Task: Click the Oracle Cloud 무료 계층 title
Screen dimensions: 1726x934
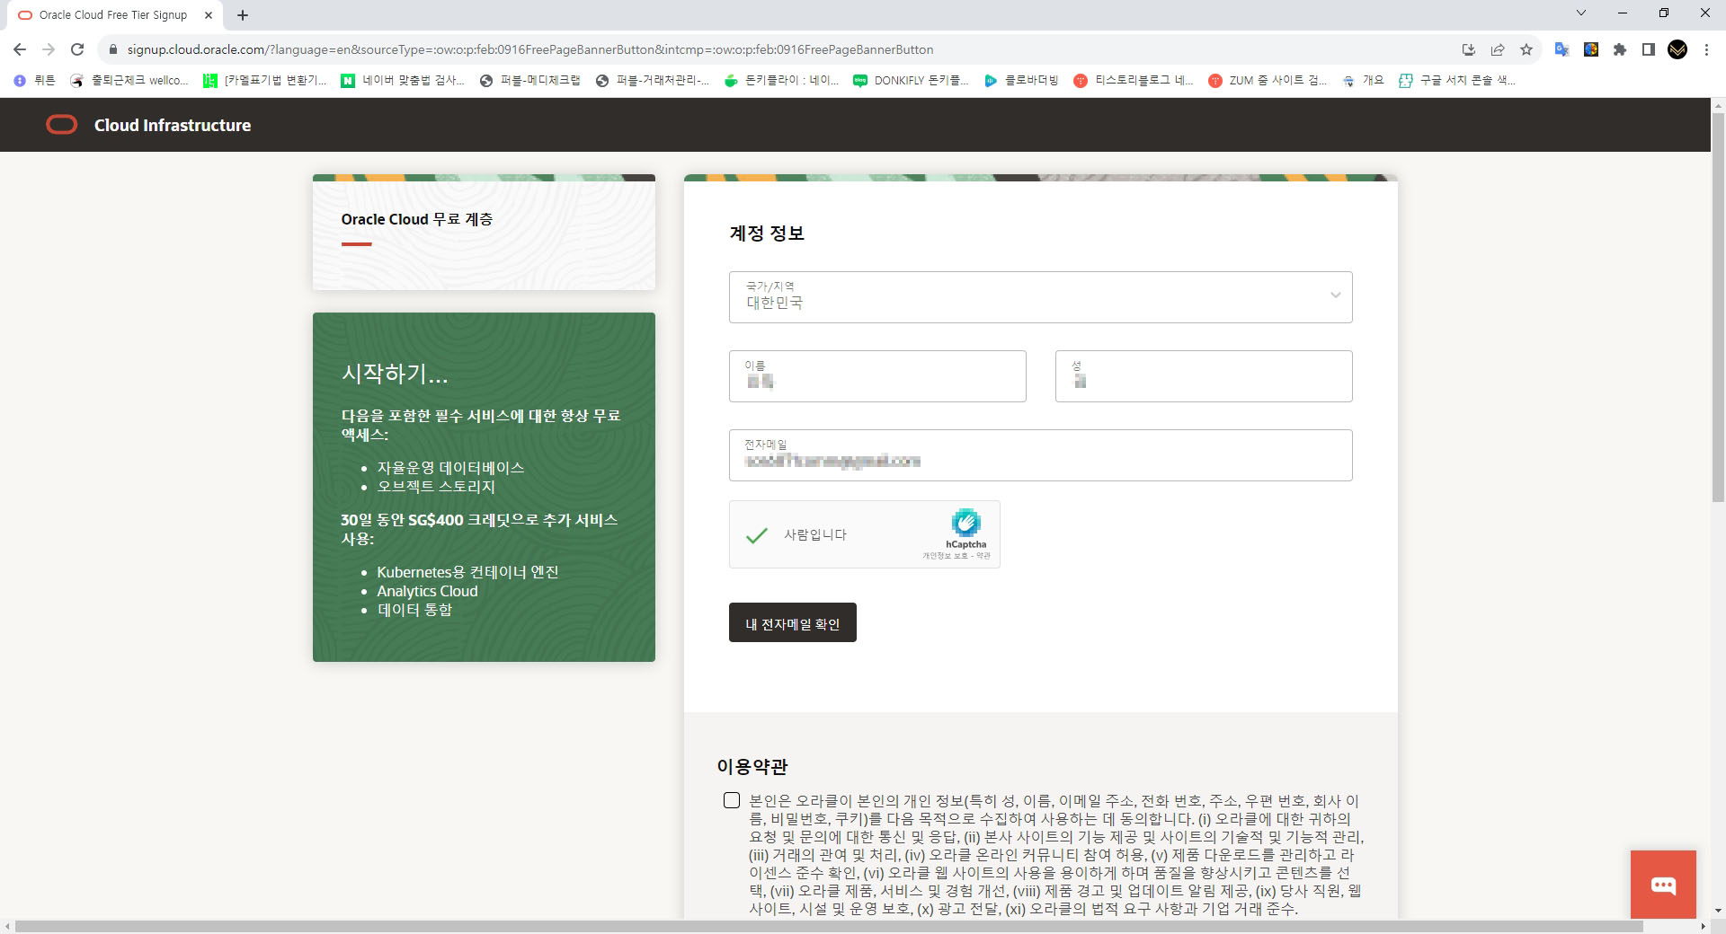Action: click(417, 219)
